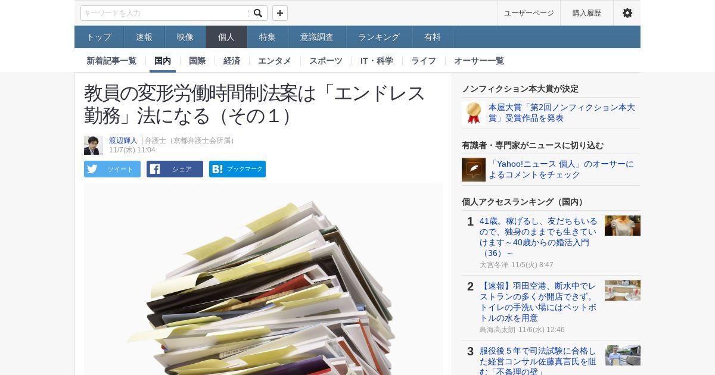The height and width of the screenshot is (375, 715).
Task: Select スポーツ category
Action: tap(326, 61)
